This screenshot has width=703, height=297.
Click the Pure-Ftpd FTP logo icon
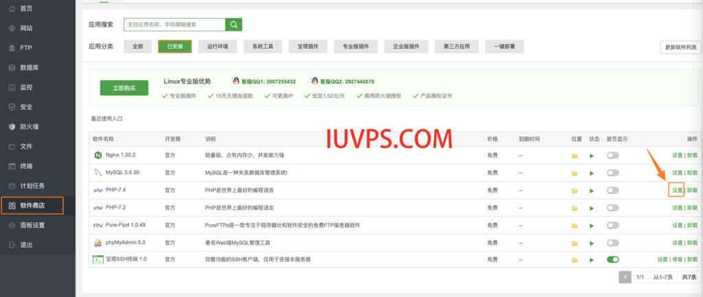click(x=98, y=226)
